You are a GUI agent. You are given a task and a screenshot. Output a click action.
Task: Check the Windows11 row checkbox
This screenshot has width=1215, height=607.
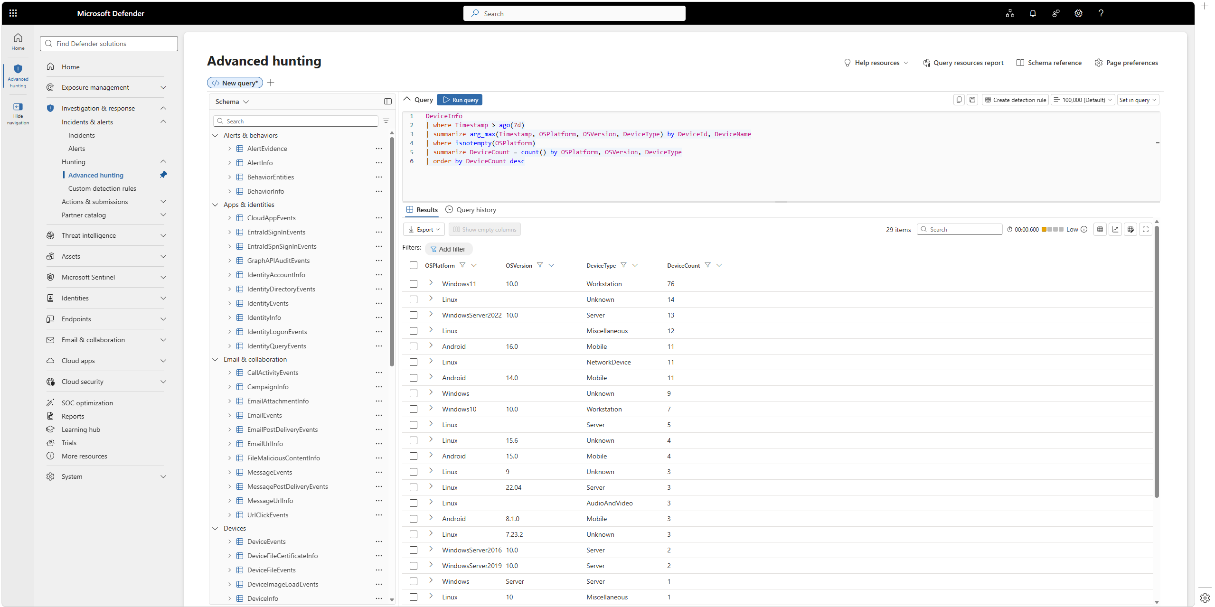tap(414, 284)
